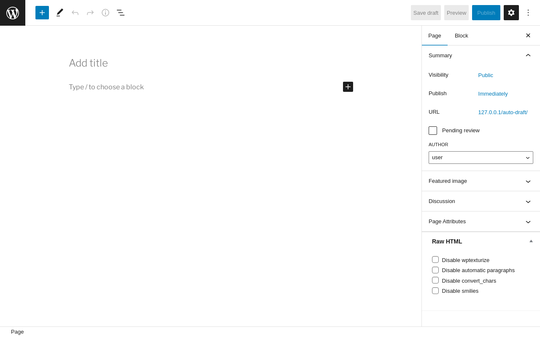
Task: Open the block inserter plus button
Action: pyautogui.click(x=42, y=13)
